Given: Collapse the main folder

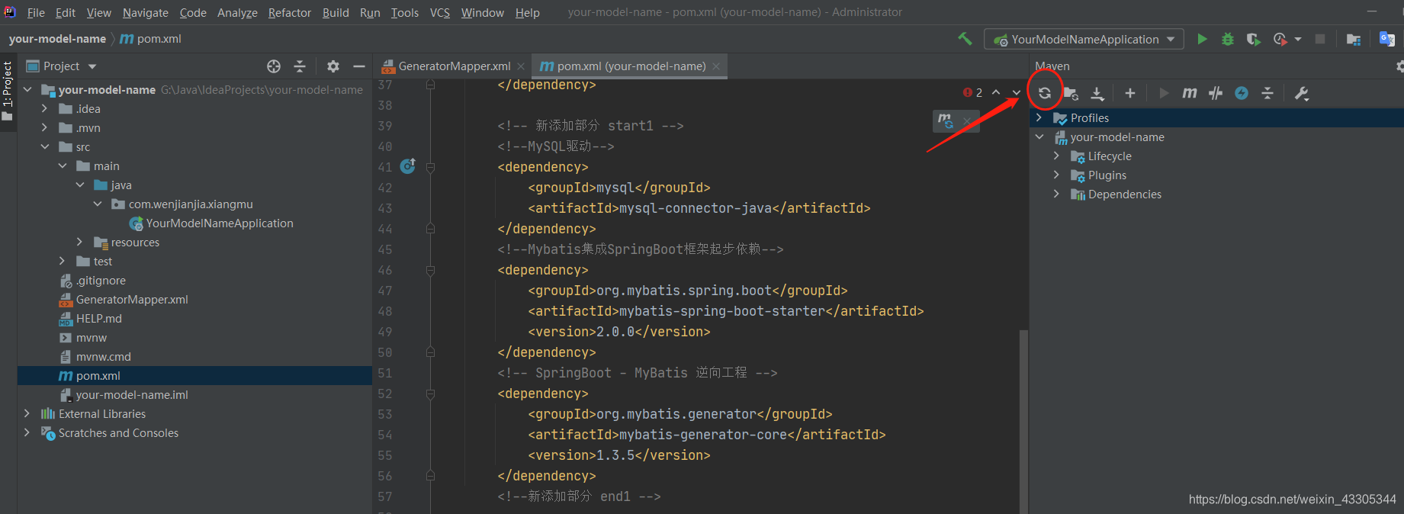Looking at the screenshot, I should pyautogui.click(x=63, y=165).
